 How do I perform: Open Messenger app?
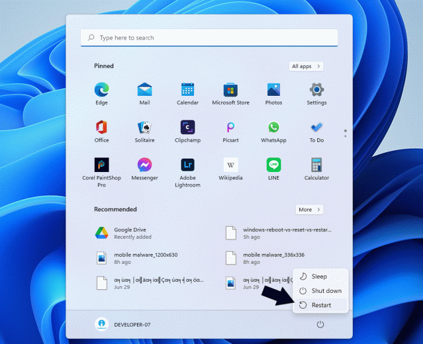coord(145,169)
